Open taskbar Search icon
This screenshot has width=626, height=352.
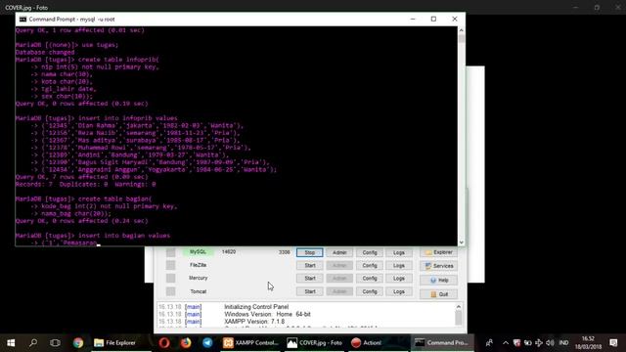click(x=33, y=343)
